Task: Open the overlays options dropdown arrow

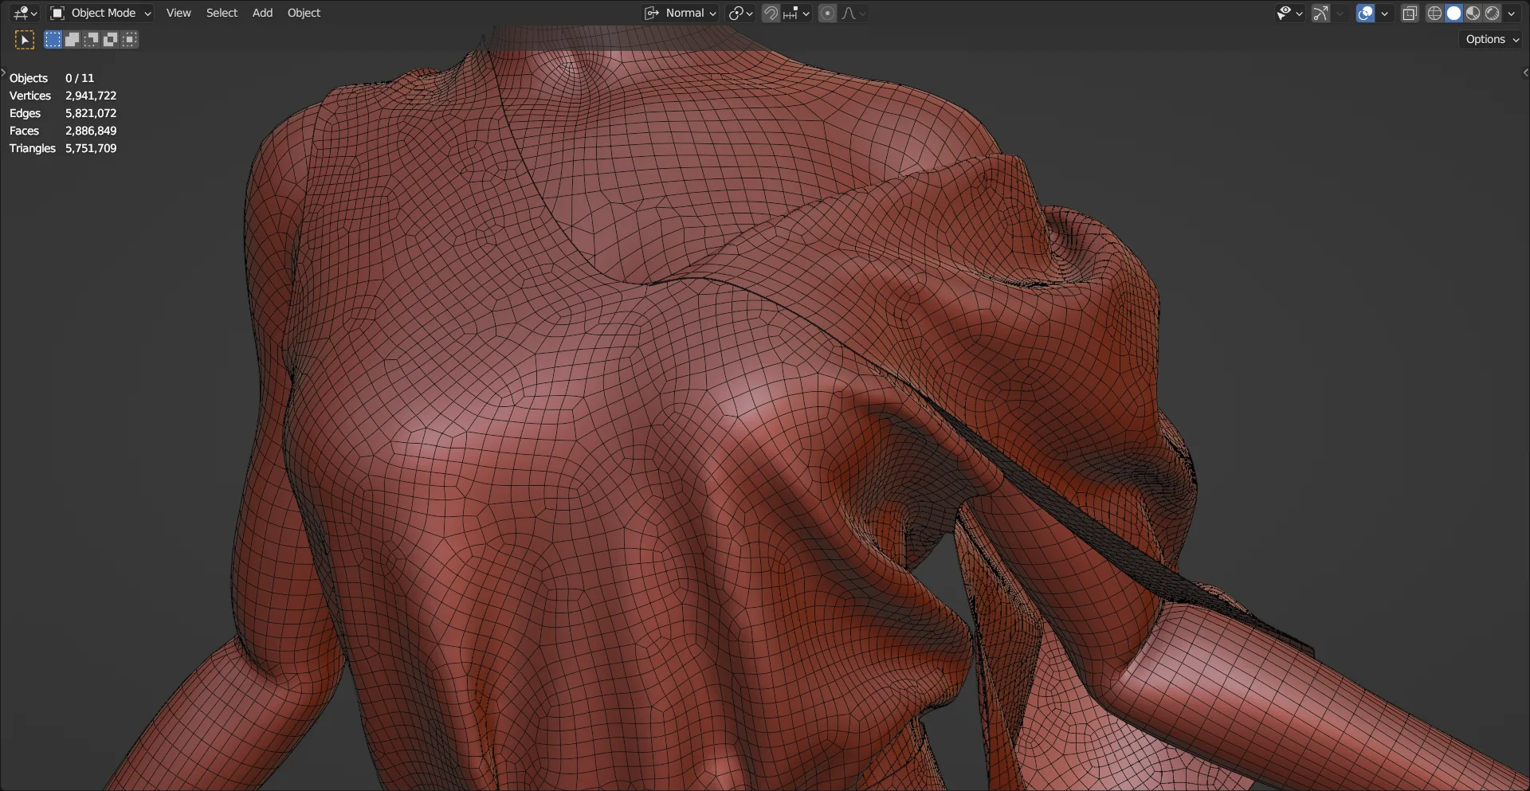Action: [x=1384, y=13]
